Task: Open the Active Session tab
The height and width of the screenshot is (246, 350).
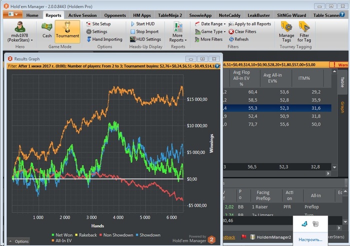Action: pyautogui.click(x=82, y=15)
